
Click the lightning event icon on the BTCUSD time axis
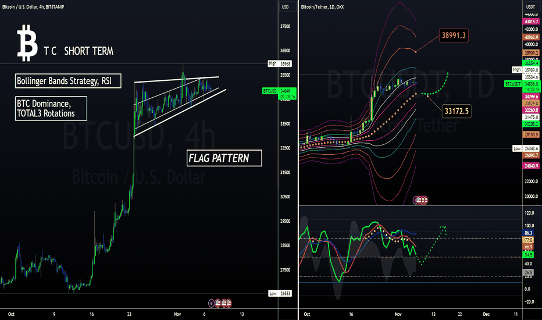pyautogui.click(x=211, y=303)
